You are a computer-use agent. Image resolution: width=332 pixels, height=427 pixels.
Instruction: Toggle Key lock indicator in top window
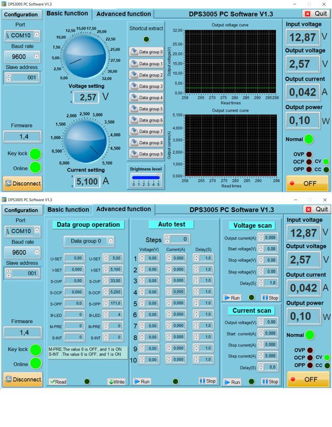(36, 154)
